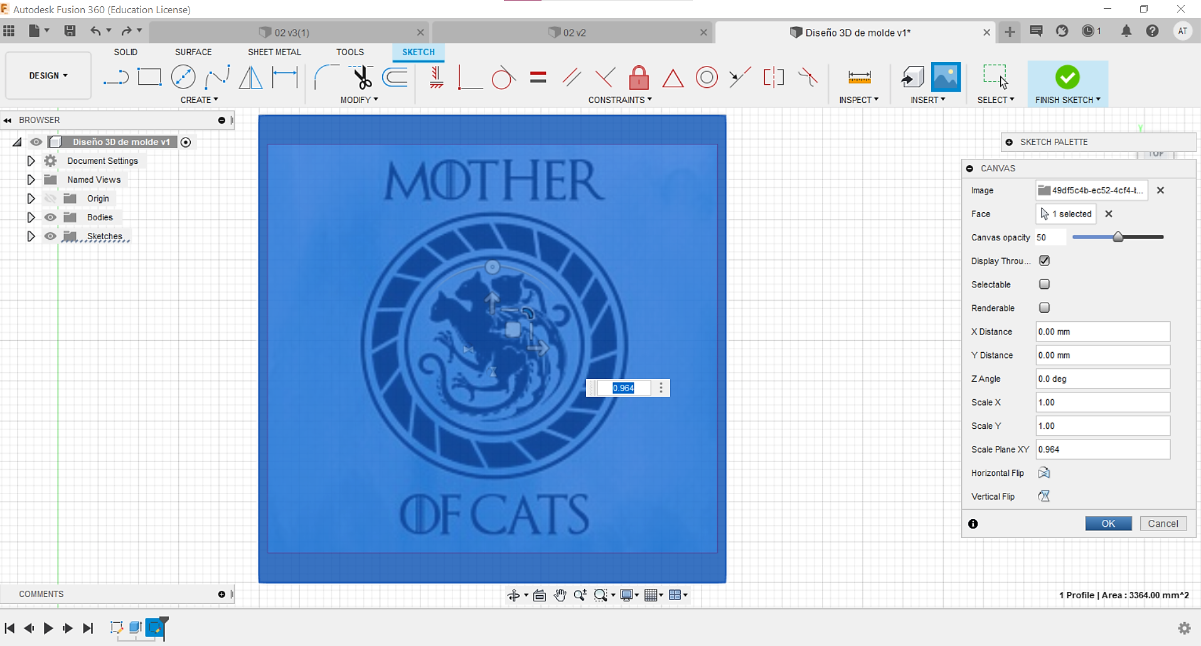1201x646 pixels.
Task: Apply the Equal constraint
Action: pos(538,77)
